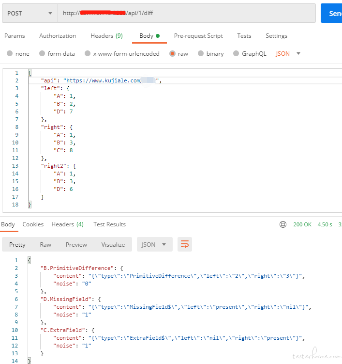
Task: Select the none body radio button
Action: tap(10, 53)
